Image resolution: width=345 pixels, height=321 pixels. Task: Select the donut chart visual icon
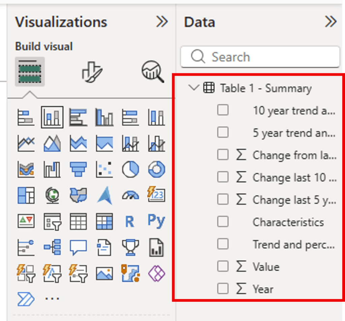tap(156, 169)
